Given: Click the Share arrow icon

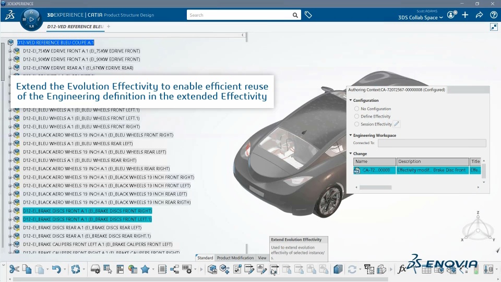Looking at the screenshot, I should [x=479, y=15].
